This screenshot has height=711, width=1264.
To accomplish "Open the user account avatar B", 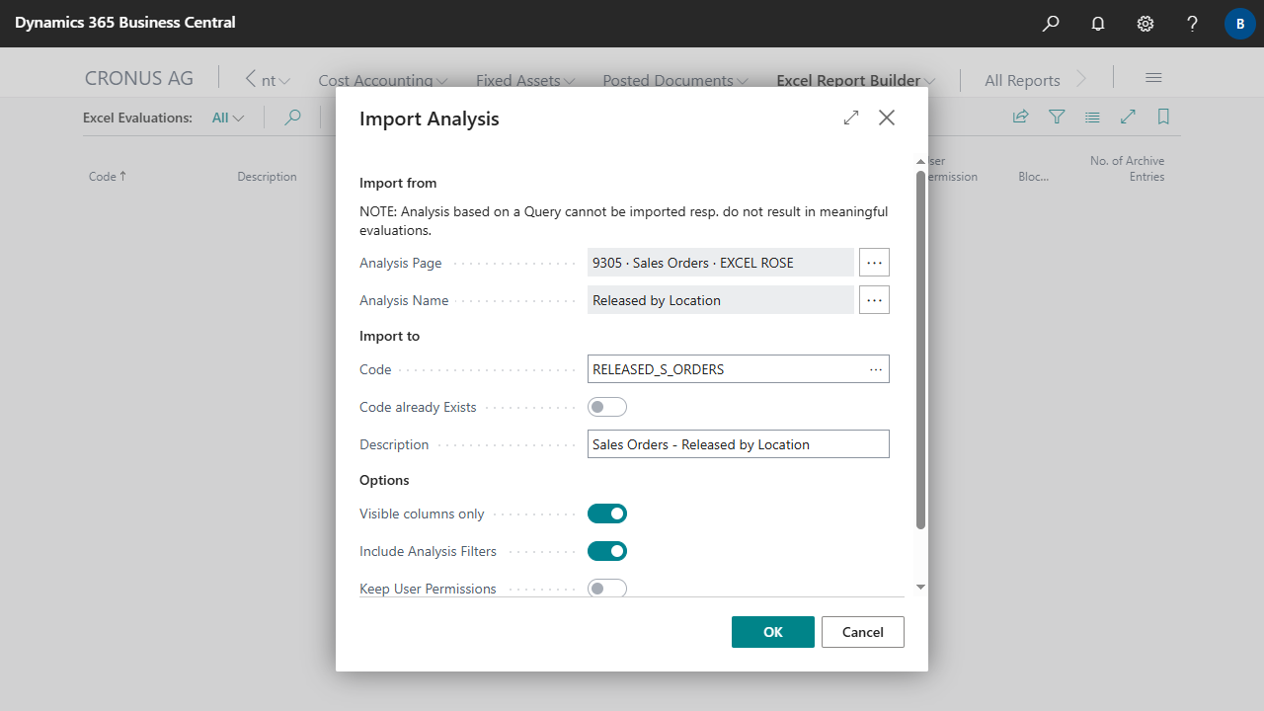I will [1239, 24].
